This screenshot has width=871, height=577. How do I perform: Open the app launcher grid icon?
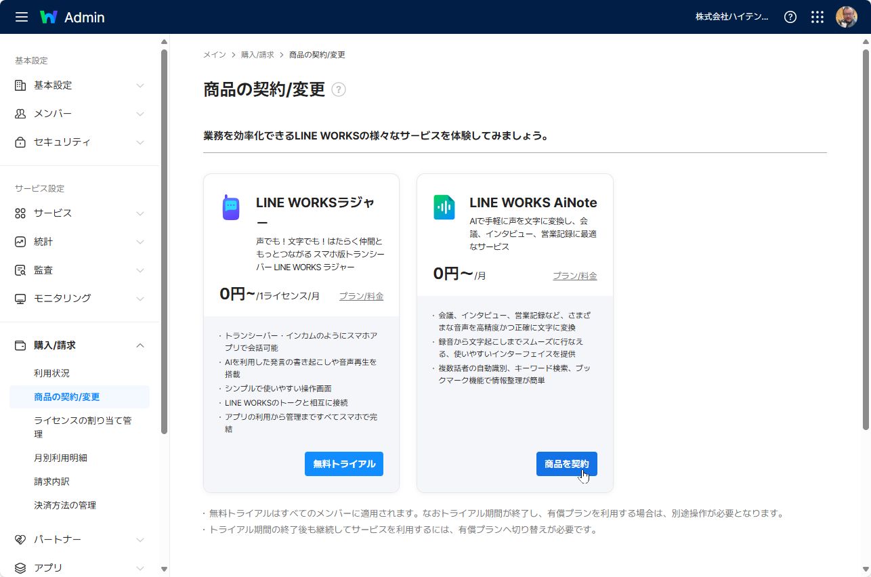tap(817, 17)
